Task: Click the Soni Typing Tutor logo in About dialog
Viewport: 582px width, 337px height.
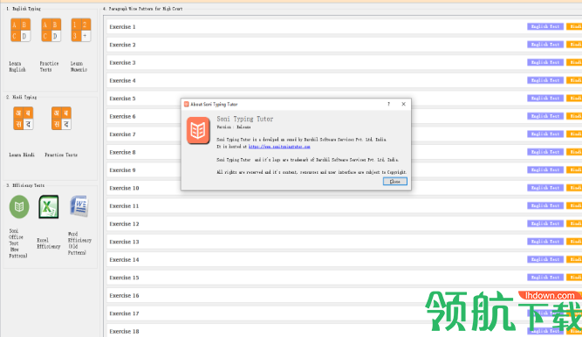Action: [198, 130]
